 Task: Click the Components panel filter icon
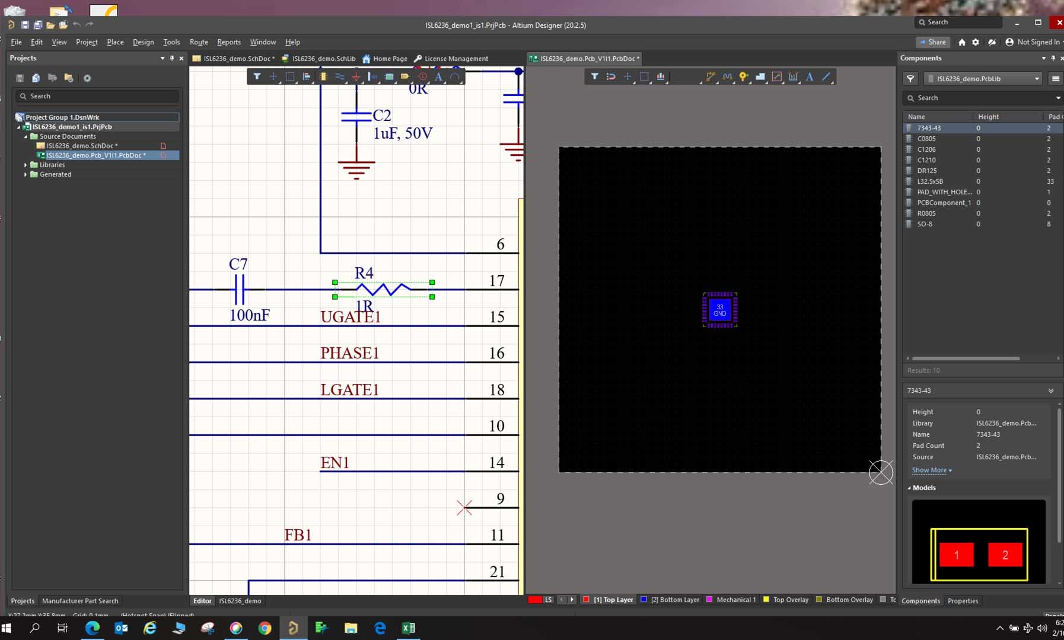coord(910,79)
